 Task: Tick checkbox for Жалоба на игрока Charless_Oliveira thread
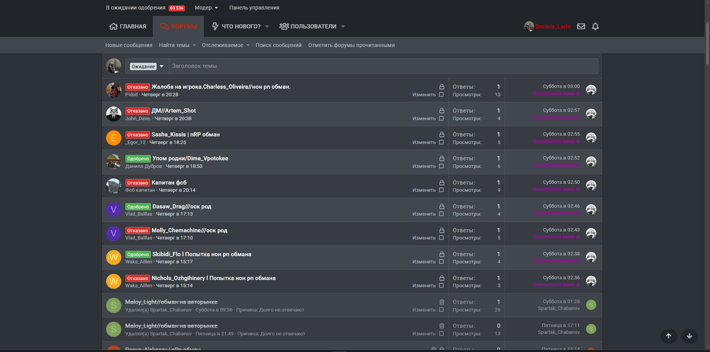(x=441, y=95)
